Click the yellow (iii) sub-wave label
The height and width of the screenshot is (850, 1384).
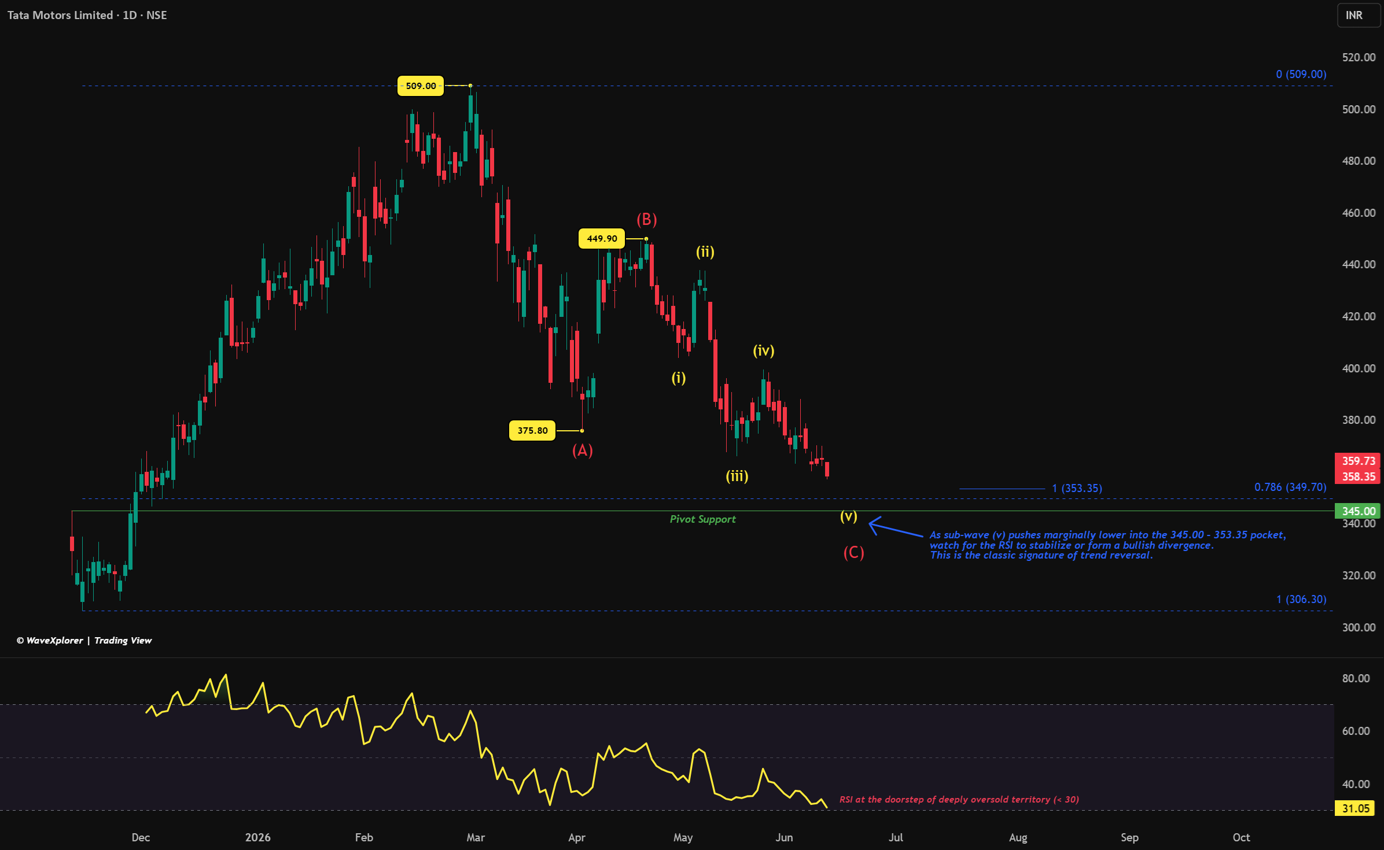click(737, 476)
